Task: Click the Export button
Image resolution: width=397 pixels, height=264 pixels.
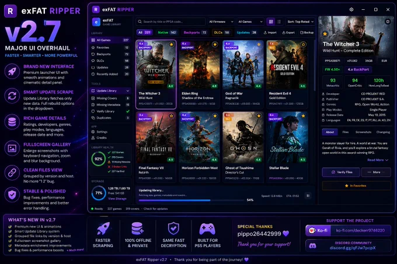Action: click(288, 33)
